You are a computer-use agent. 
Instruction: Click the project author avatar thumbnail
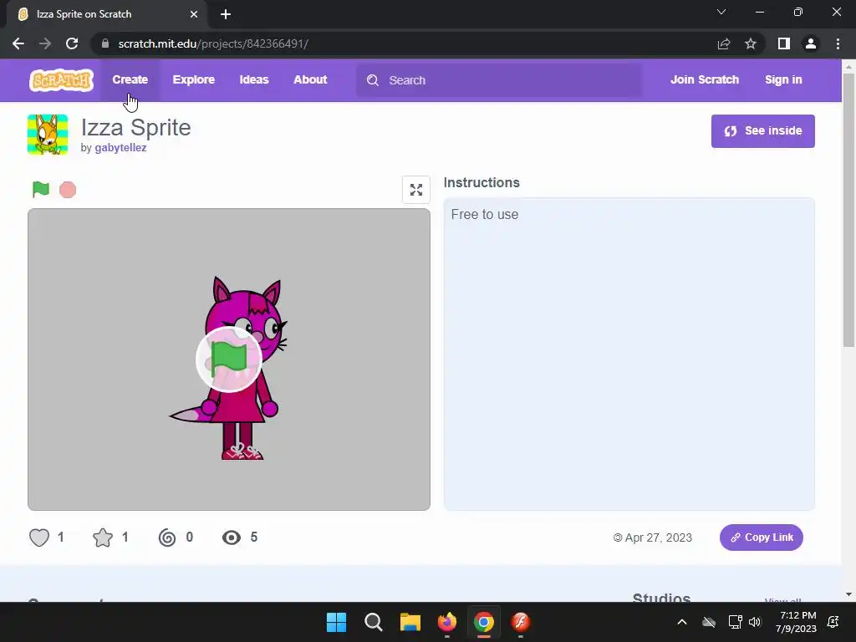(48, 135)
